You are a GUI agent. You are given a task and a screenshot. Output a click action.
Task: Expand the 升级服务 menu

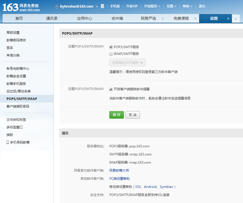coord(152,6)
